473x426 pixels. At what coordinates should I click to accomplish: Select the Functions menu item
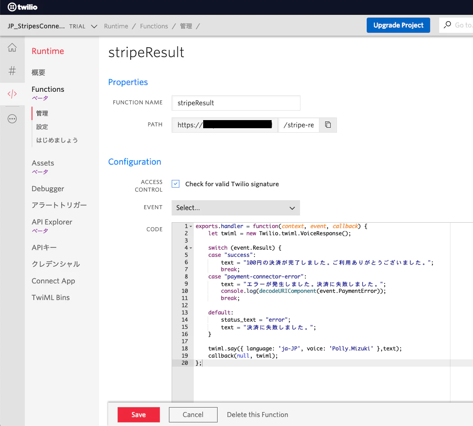click(48, 89)
